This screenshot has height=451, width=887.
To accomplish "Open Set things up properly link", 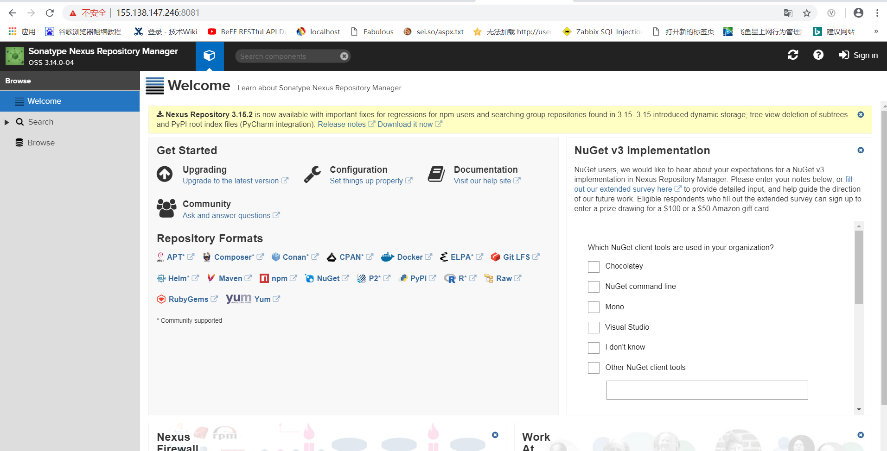I will click(x=370, y=181).
